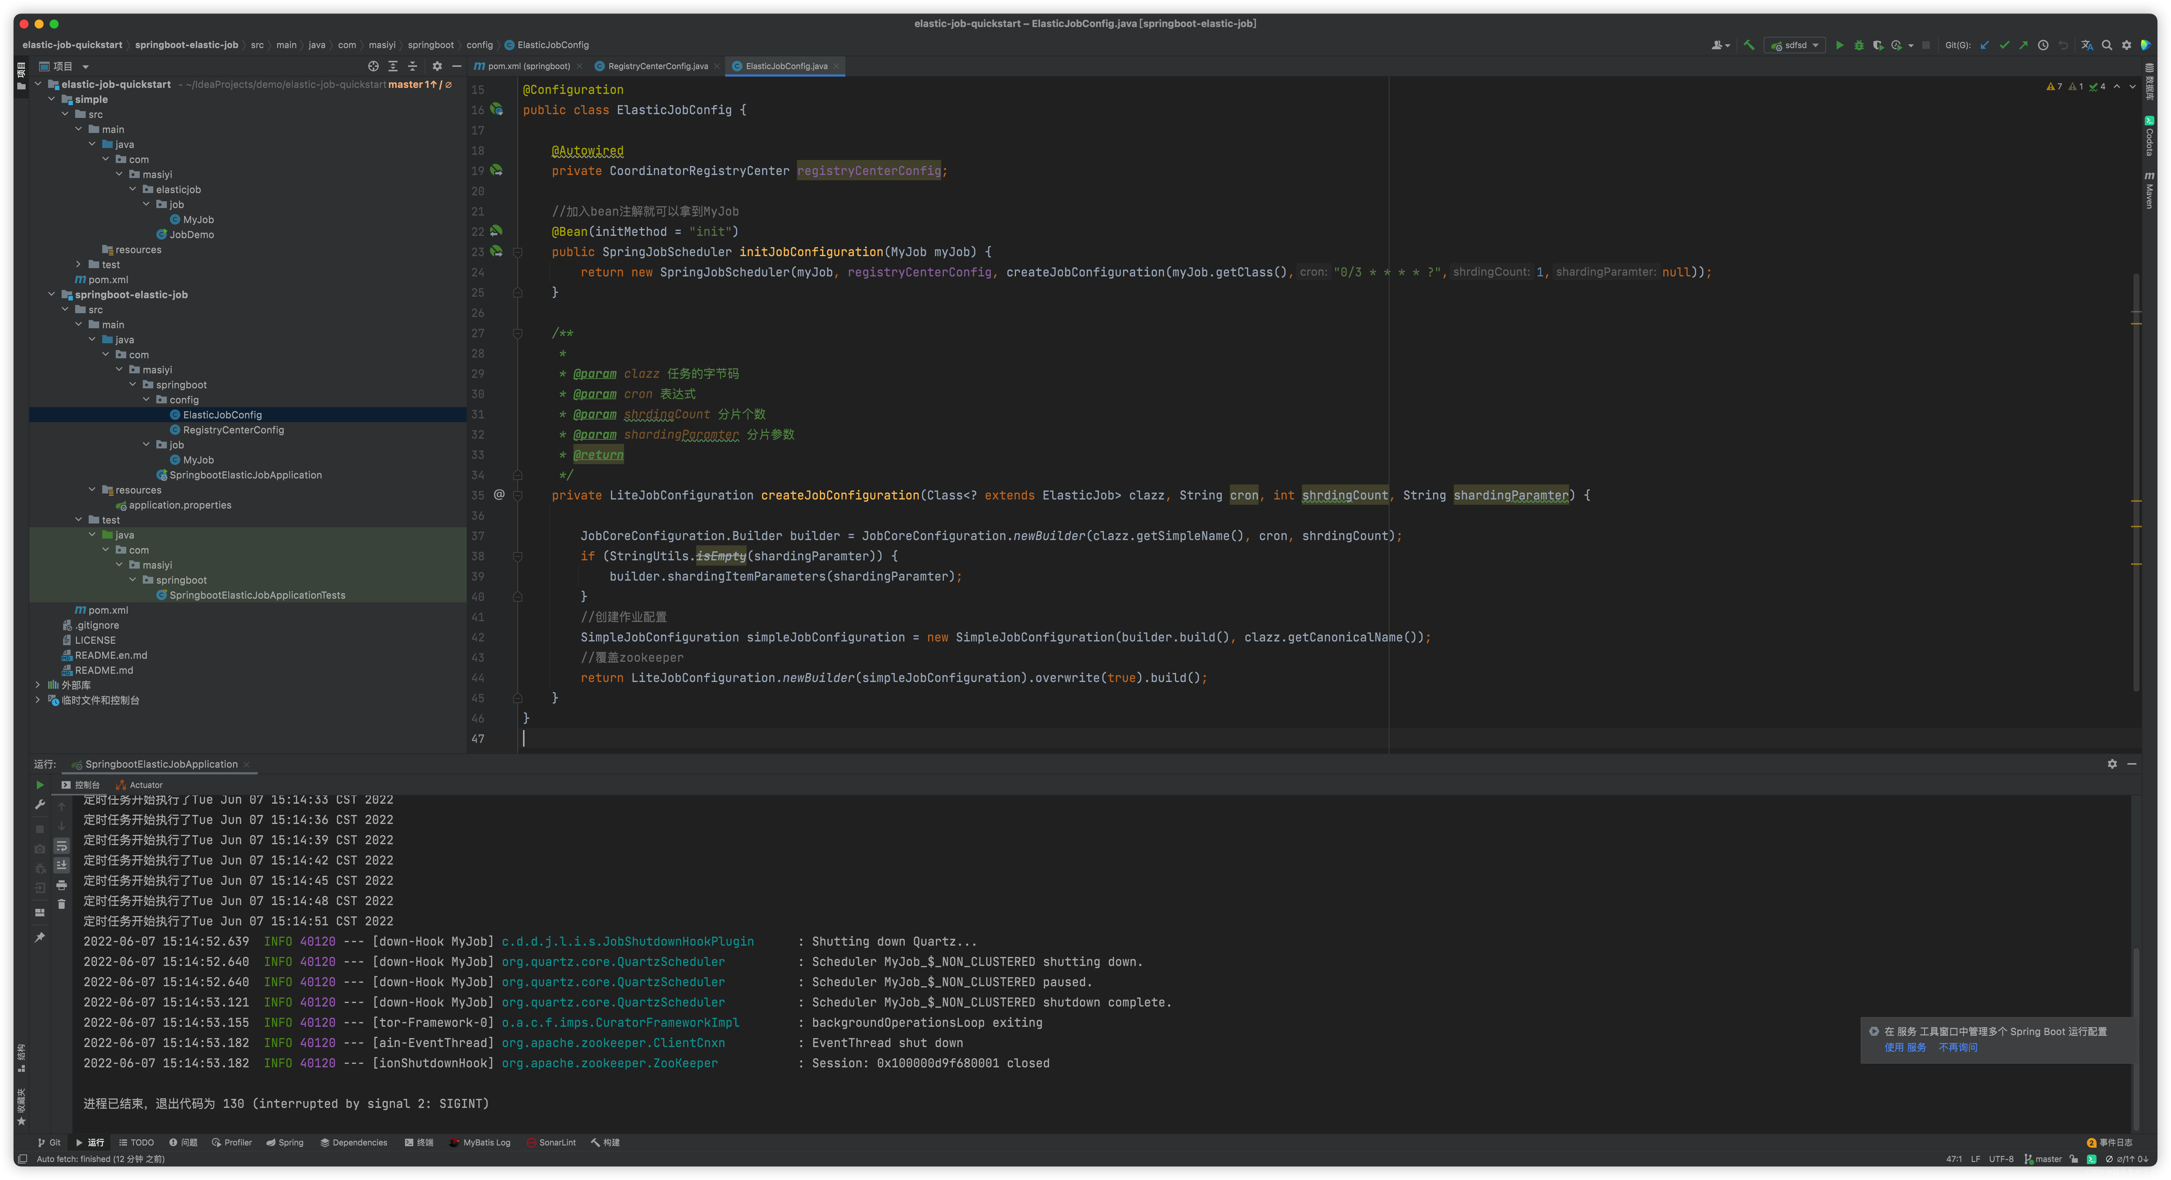Collapse the springboot-elastic-job module node
Screen dimensions: 2171x1180
tap(52, 295)
